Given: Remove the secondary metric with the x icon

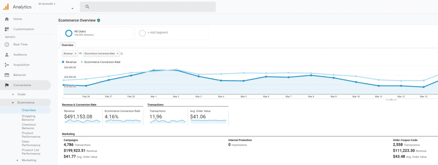Looking at the screenshot, I should click(x=122, y=53).
